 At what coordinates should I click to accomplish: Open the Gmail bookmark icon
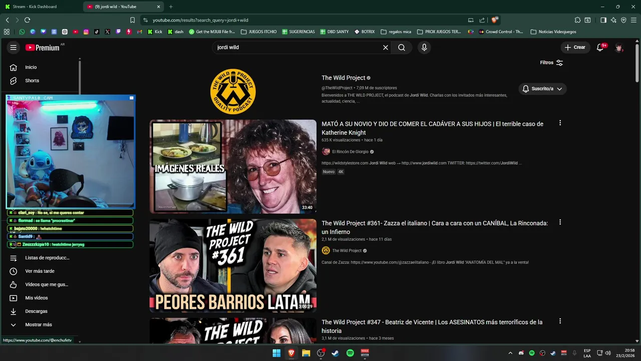coord(139,32)
